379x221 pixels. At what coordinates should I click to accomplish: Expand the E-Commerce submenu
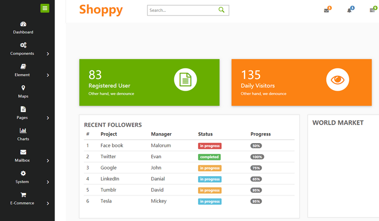click(48, 204)
